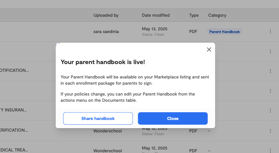
Task: Click the Category column header
Action: pyautogui.click(x=217, y=15)
